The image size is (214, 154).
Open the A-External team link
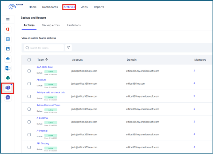tap(42, 118)
